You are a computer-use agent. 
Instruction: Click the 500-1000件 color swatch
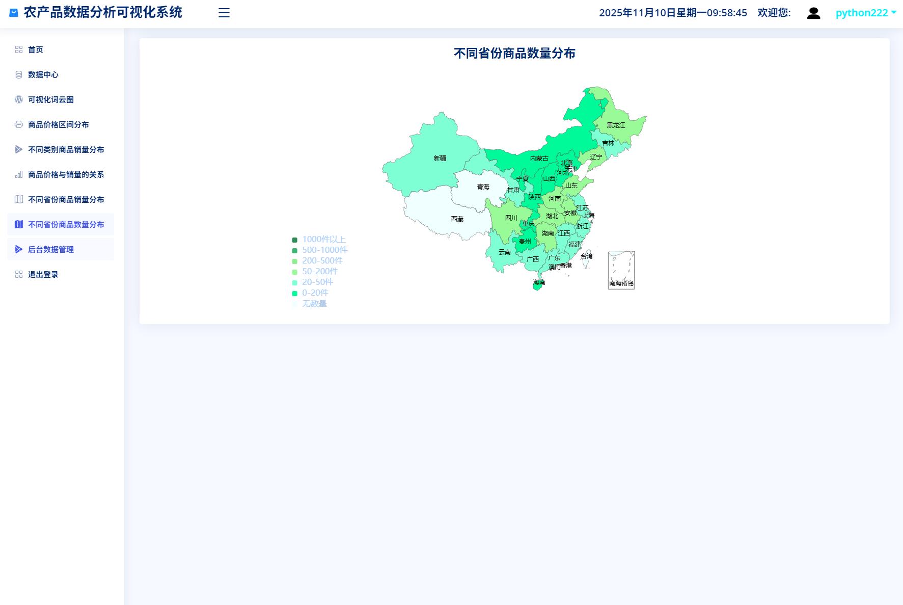(294, 251)
